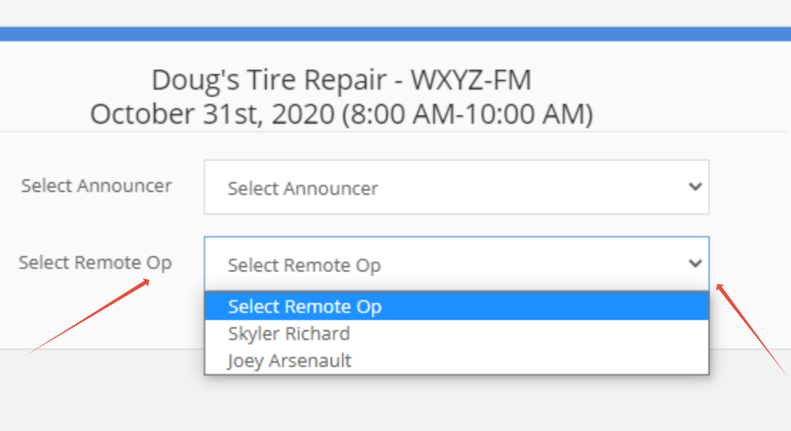Collapse the Select Remote Op dropdown field
The image size is (791, 431).
point(456,264)
